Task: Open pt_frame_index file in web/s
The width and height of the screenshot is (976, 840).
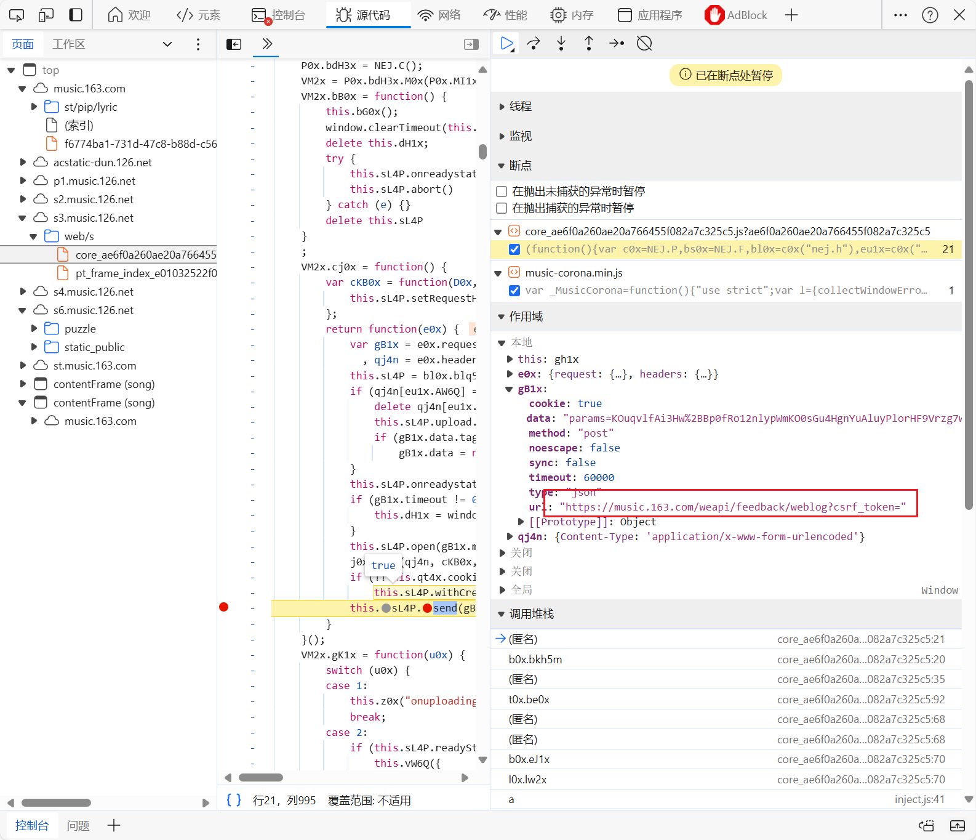Action: [x=146, y=273]
